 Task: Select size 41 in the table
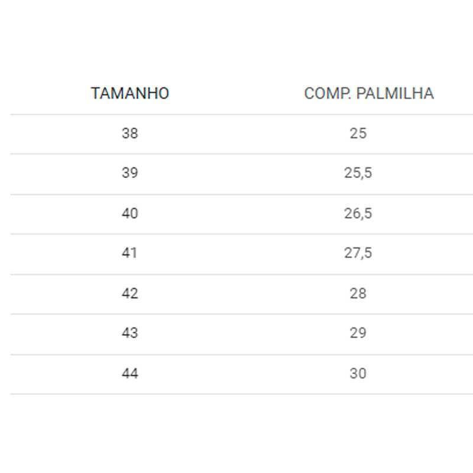coord(129,253)
